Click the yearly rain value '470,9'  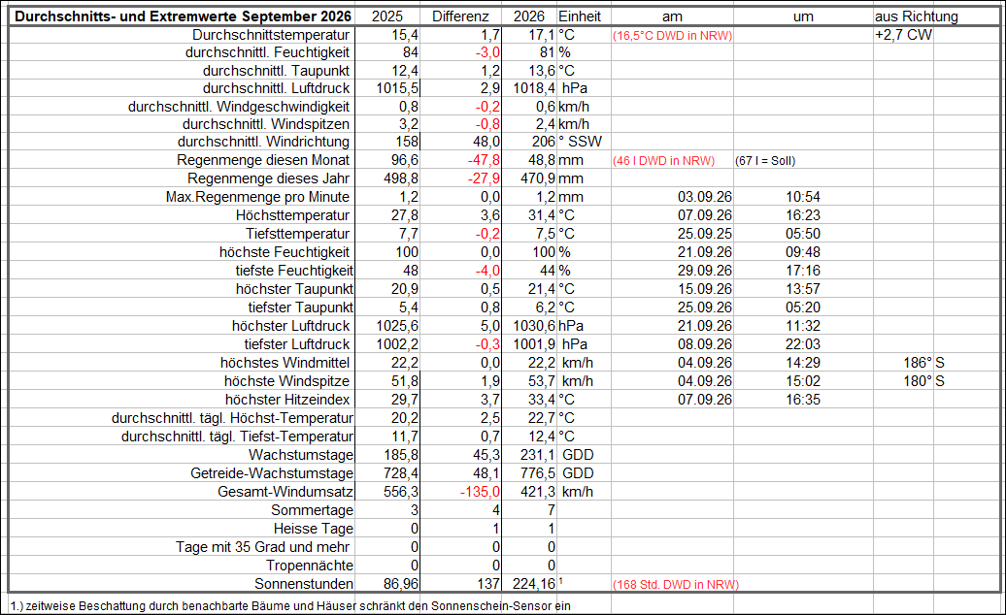538,178
